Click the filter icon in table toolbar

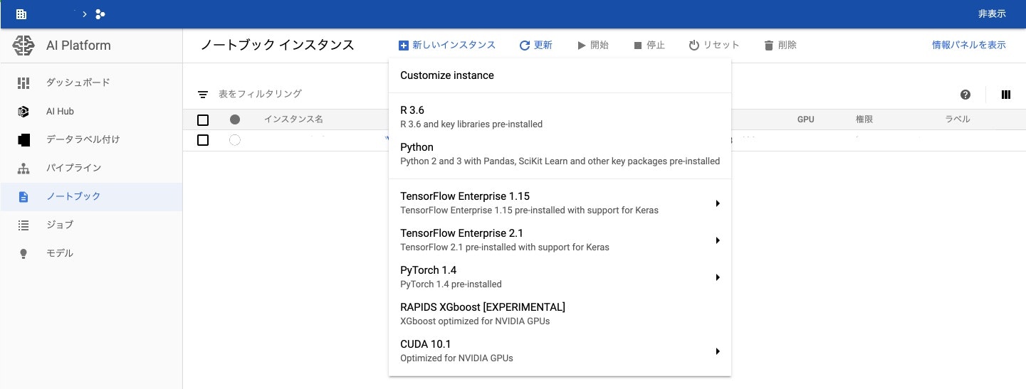point(203,94)
